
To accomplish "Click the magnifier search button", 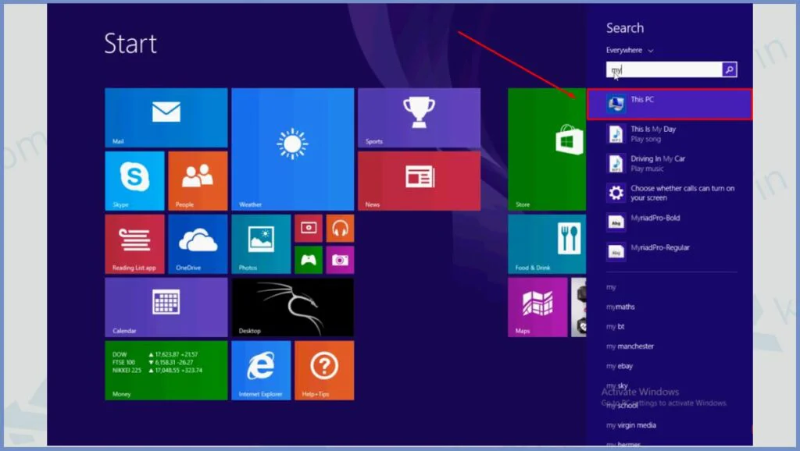I will pyautogui.click(x=729, y=70).
